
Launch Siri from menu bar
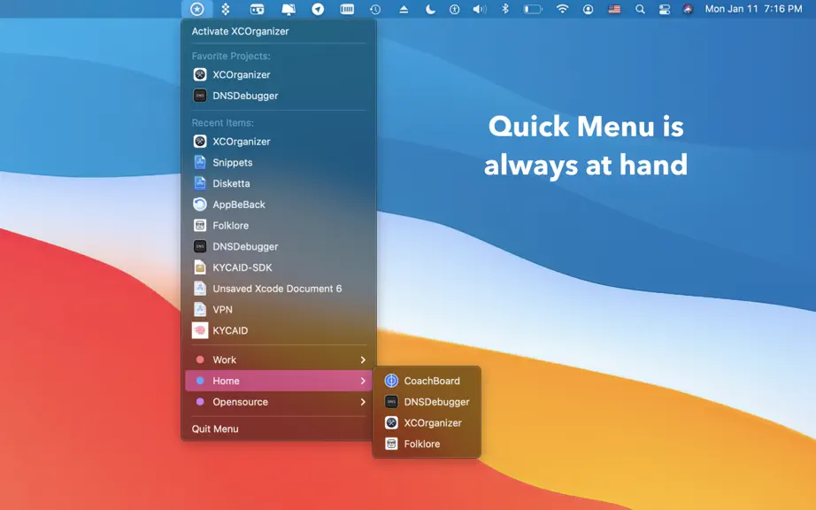pyautogui.click(x=688, y=9)
